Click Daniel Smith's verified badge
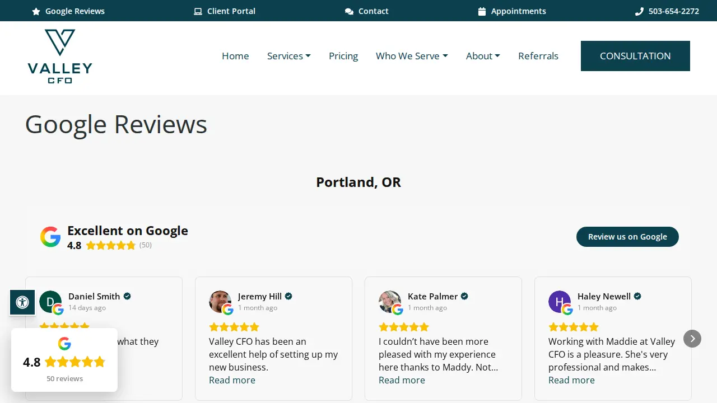 point(127,296)
